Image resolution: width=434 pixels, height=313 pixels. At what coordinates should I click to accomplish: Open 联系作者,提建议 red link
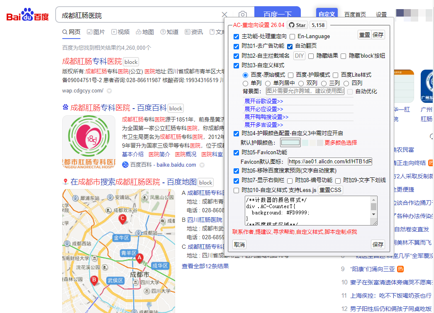pos(295,232)
